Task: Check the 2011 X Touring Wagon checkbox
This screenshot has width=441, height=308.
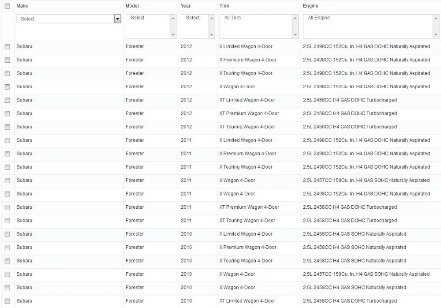Action: coord(7,167)
